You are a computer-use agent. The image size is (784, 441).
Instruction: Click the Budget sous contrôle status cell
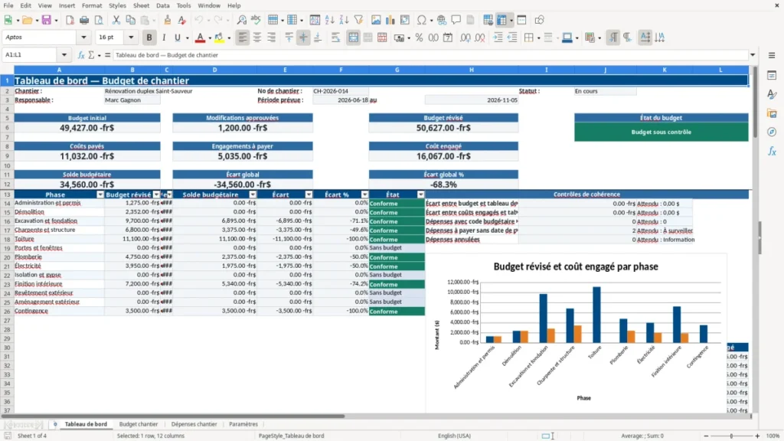(x=661, y=132)
